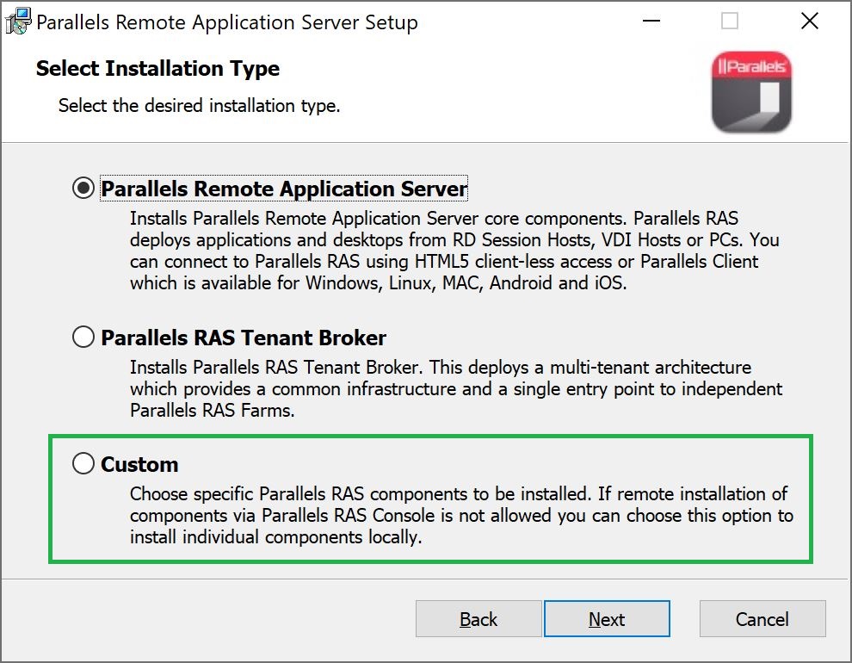Select the Parallels RAS Tenant Broker option
Image resolution: width=852 pixels, height=663 pixels.
coord(83,338)
